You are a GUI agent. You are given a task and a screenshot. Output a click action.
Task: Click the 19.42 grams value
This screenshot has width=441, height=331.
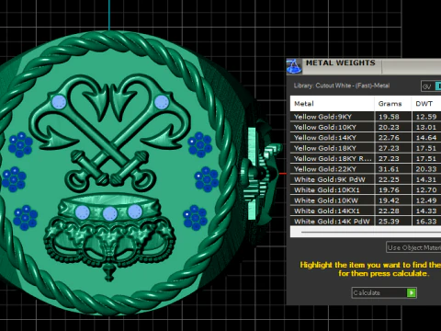click(389, 200)
